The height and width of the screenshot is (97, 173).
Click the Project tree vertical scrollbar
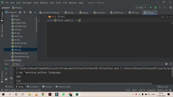tap(36, 25)
